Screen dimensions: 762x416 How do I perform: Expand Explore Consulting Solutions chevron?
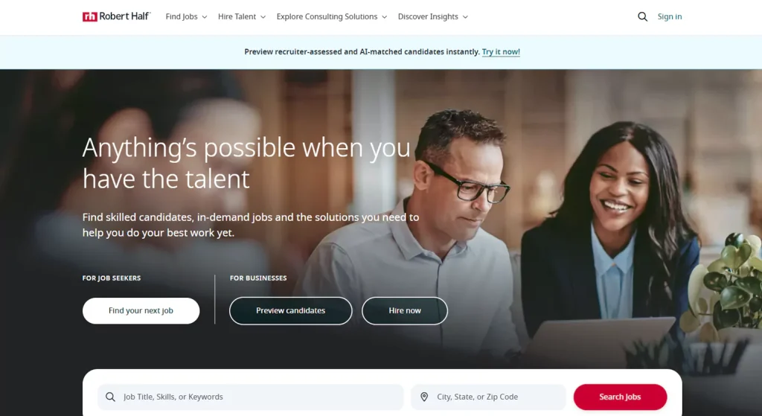[385, 17]
